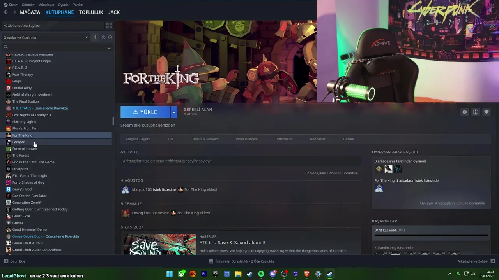
Task: Go forward with the right arrow
Action: pos(14,12)
